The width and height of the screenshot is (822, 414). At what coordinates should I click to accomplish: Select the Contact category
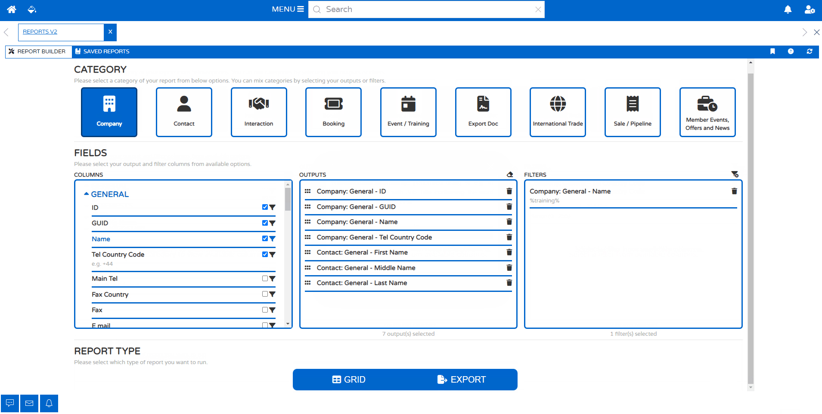click(184, 112)
